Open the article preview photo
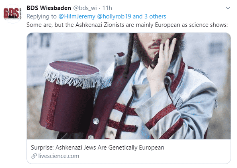Viewport: 237px width, 168px height. [129, 86]
